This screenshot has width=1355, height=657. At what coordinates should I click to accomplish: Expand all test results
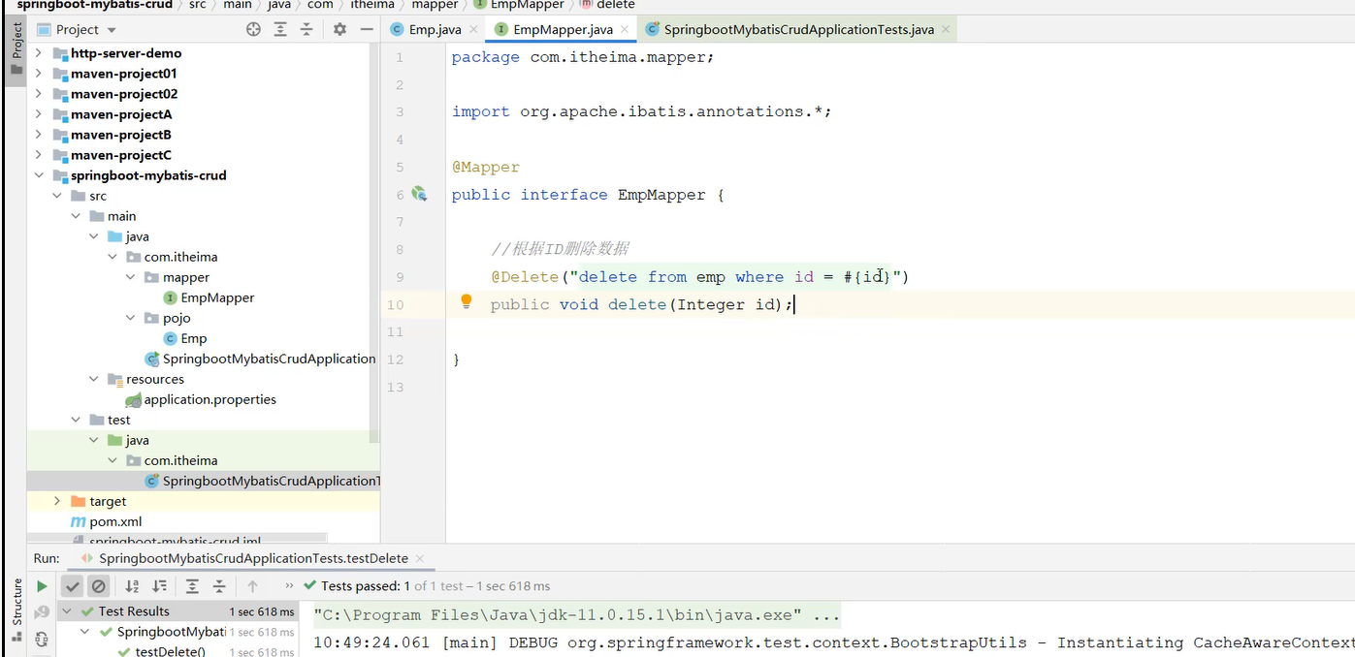tap(192, 586)
